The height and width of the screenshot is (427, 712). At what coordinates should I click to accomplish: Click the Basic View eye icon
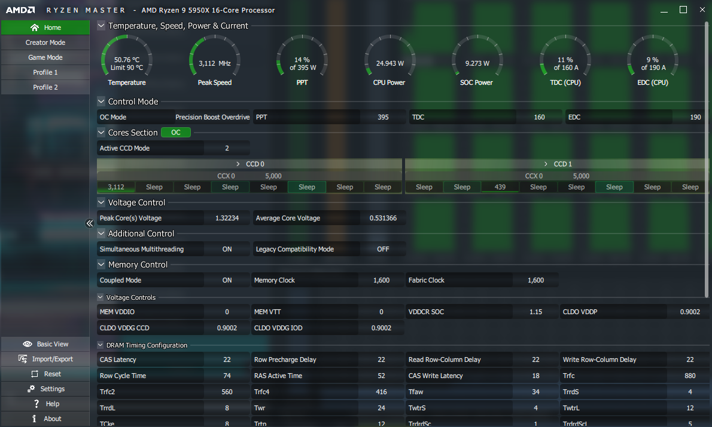tap(27, 344)
